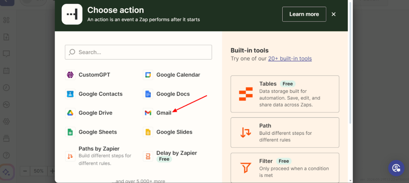Image resolution: width=409 pixels, height=183 pixels.
Task: Click the CustomGPT label
Action: [94, 75]
